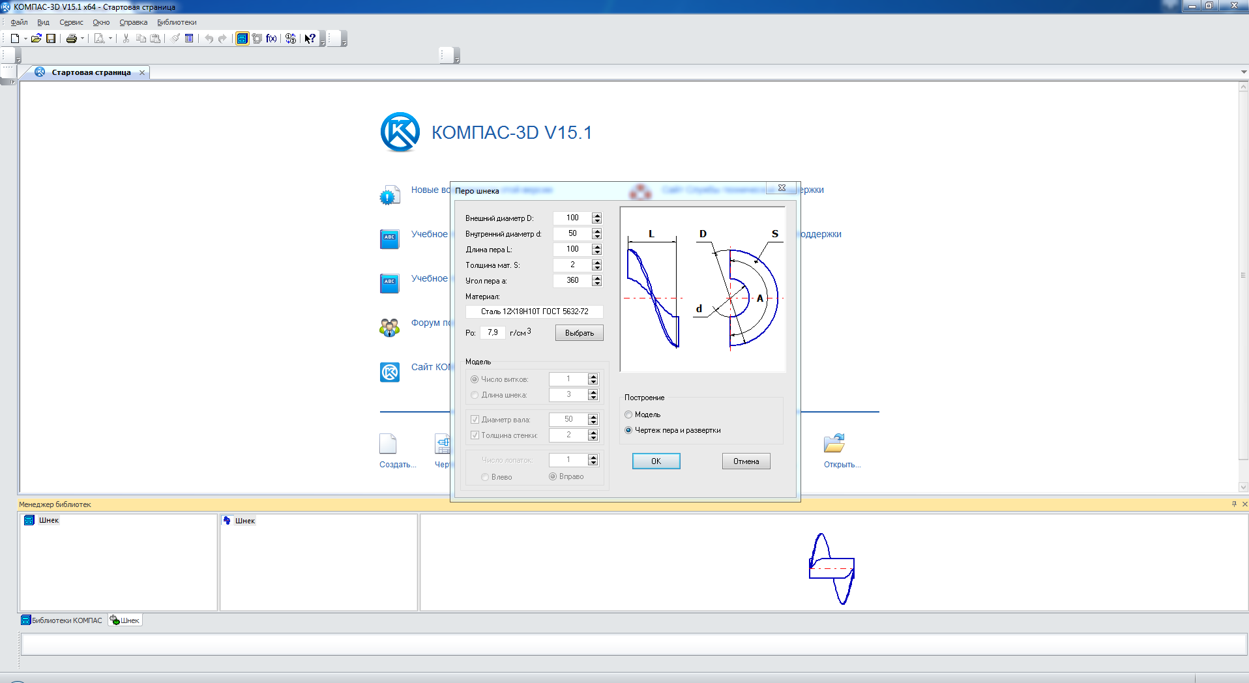Click the Copy toolbar icon
Viewport: 1249px width, 683px height.
(141, 38)
